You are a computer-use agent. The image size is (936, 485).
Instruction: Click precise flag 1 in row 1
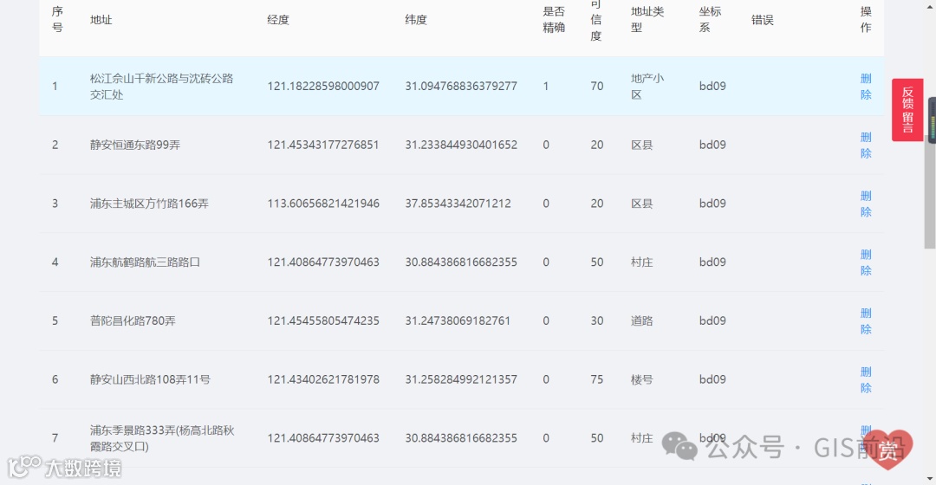(546, 87)
